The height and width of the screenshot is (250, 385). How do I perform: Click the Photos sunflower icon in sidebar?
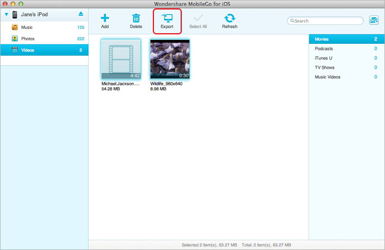tap(15, 39)
